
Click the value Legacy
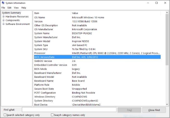click(76, 69)
